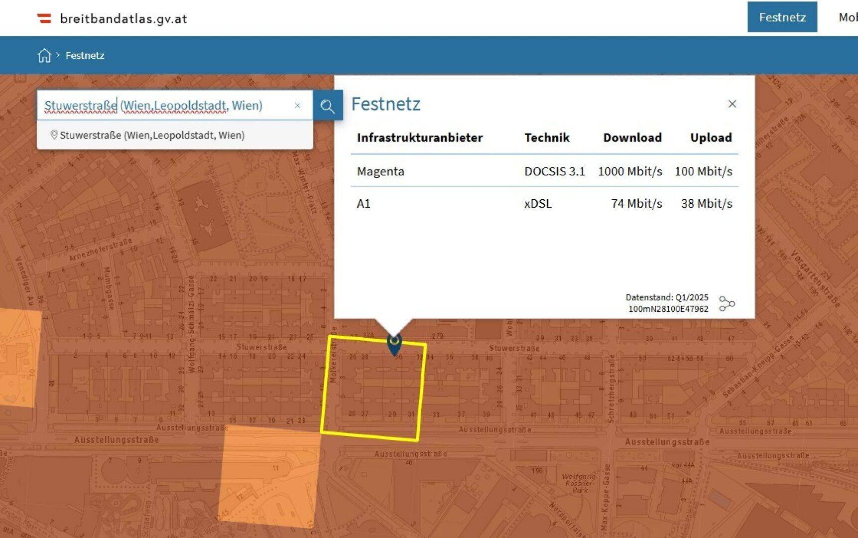
Task: Click the Wolfgang-Schmälzl-Gasse map label
Action: pos(191,324)
